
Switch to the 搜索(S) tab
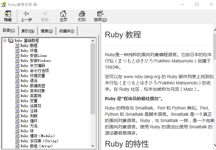pos(47,31)
